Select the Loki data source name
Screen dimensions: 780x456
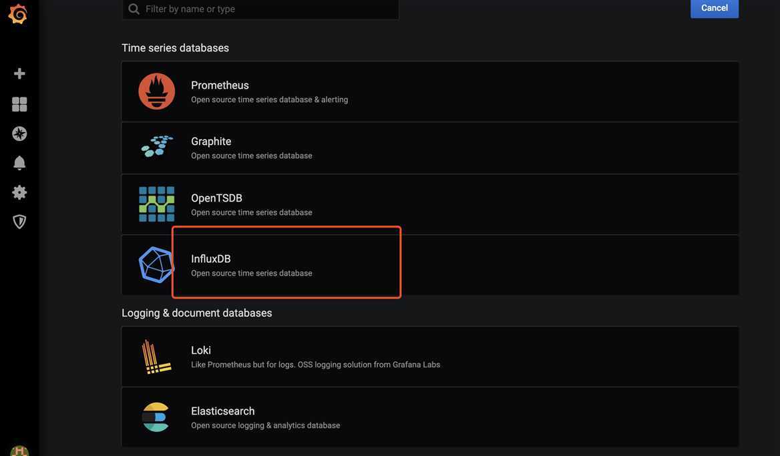[x=201, y=350]
